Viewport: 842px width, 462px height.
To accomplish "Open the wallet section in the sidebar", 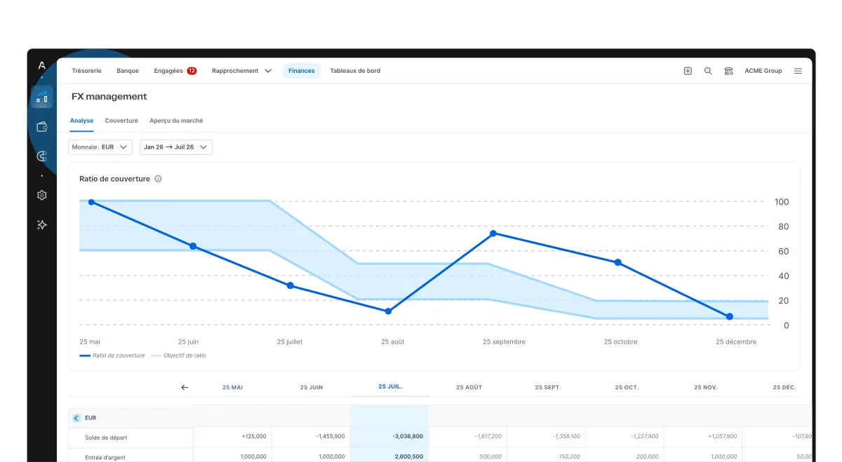I will pyautogui.click(x=41, y=127).
